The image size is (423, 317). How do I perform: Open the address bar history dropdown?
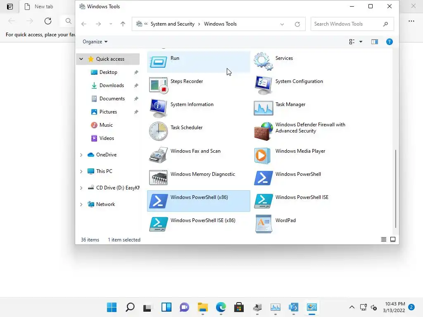click(x=282, y=24)
